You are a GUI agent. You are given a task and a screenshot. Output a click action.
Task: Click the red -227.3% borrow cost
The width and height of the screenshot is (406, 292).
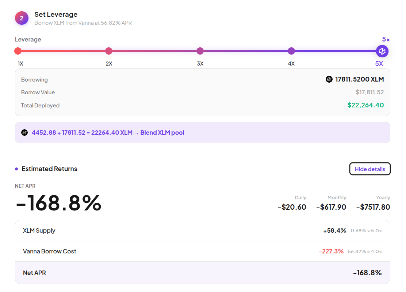[x=331, y=251]
